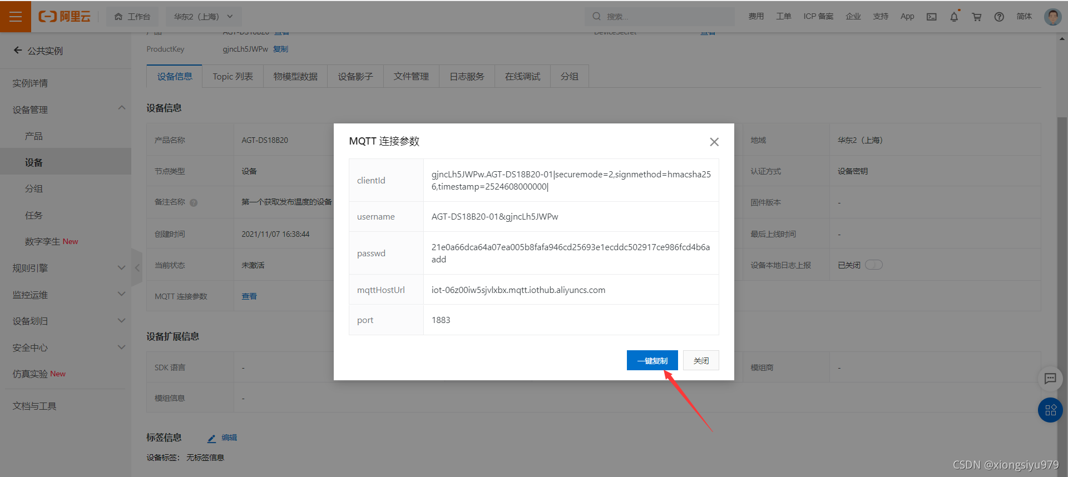Open 任务 in the sidebar

tap(33, 215)
